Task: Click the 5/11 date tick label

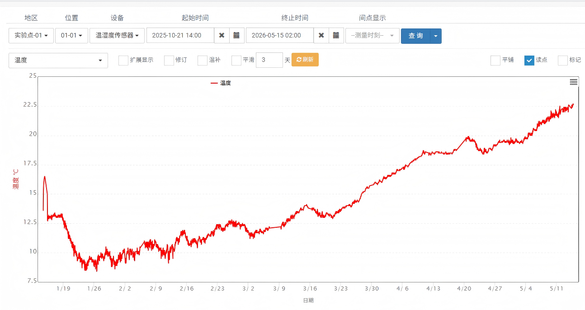Action: pyautogui.click(x=557, y=289)
